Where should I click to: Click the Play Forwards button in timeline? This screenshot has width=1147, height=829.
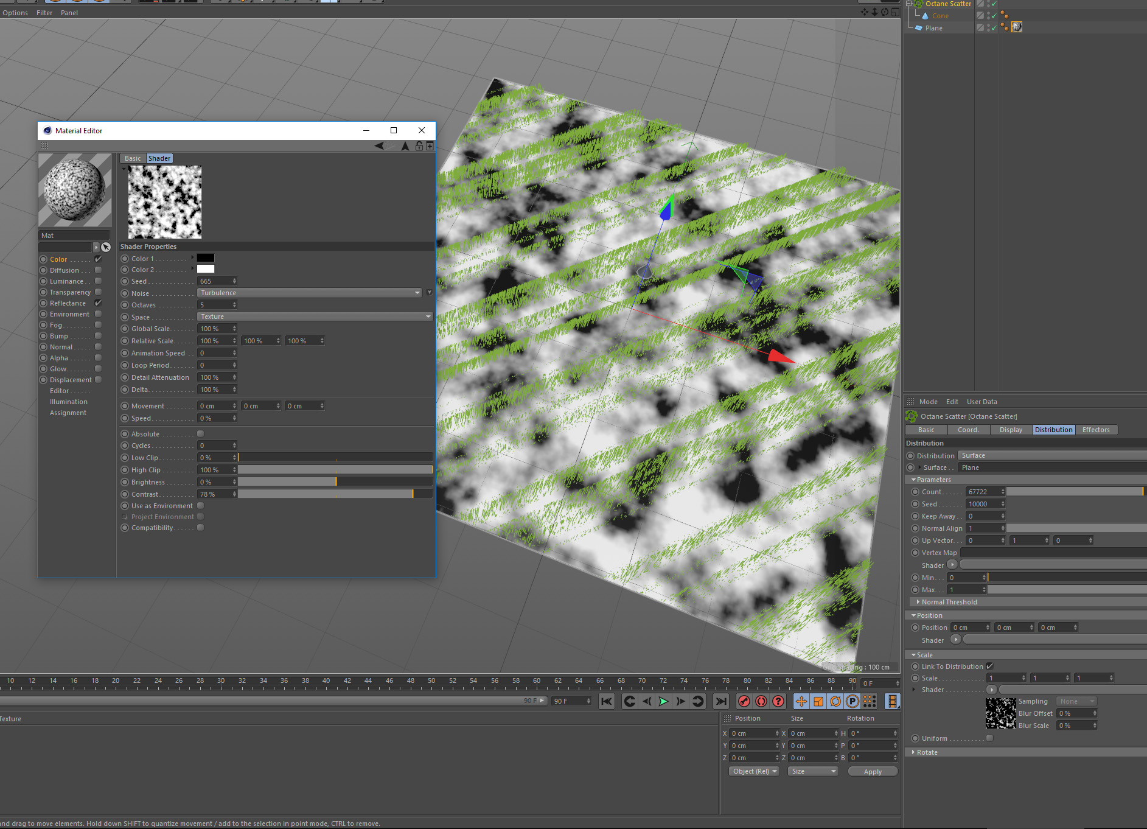pos(663,701)
